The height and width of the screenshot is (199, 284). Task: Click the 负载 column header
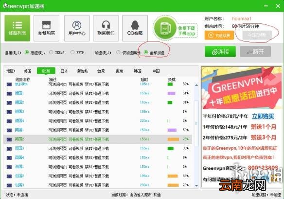tap(172, 80)
